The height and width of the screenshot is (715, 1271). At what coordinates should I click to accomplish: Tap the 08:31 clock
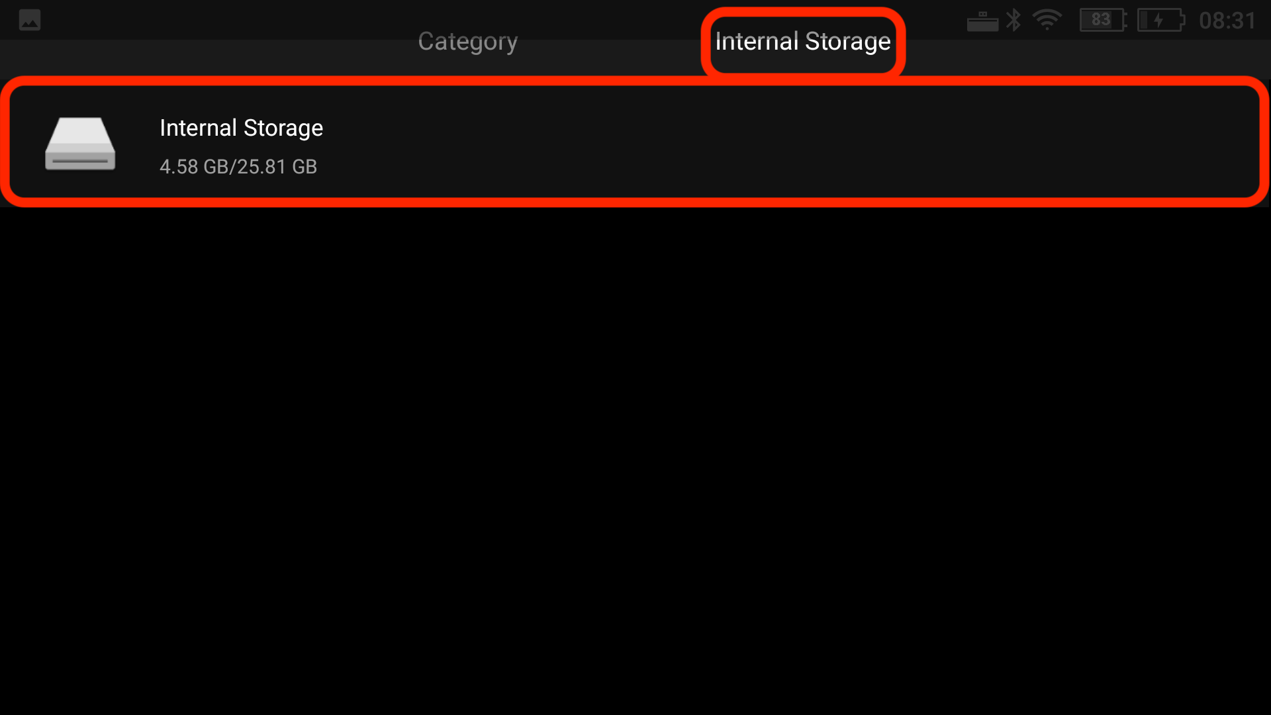[x=1227, y=21]
